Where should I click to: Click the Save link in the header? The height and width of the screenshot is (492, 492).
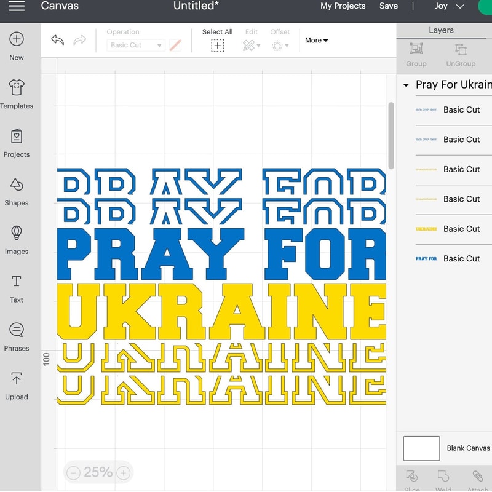389,6
